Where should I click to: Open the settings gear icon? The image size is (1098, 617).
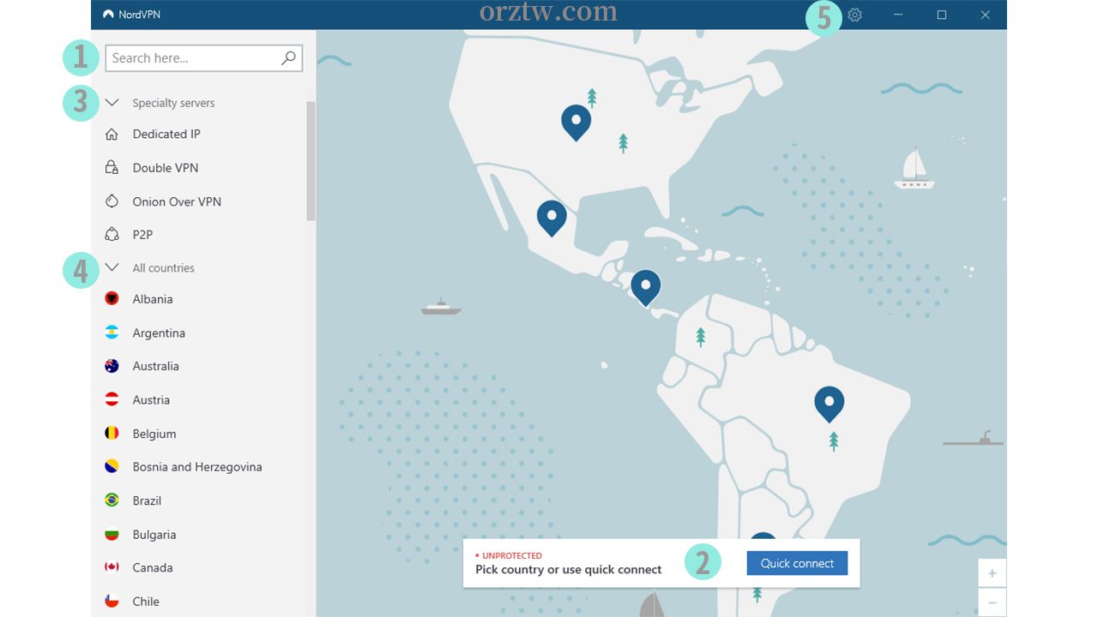pos(854,15)
